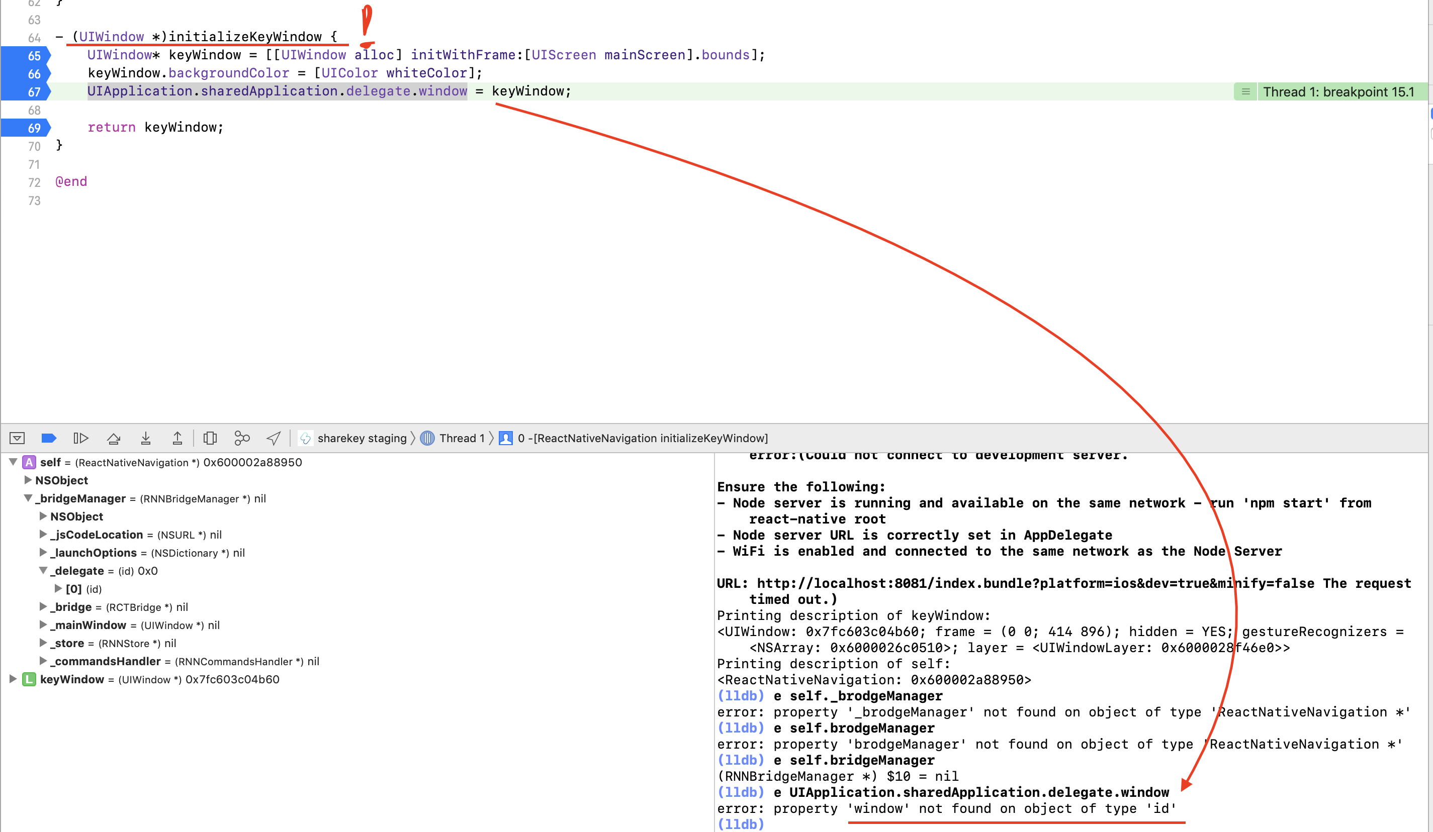
Task: Select the initializeKeyWindow stack frame breadcrumb
Action: point(642,438)
